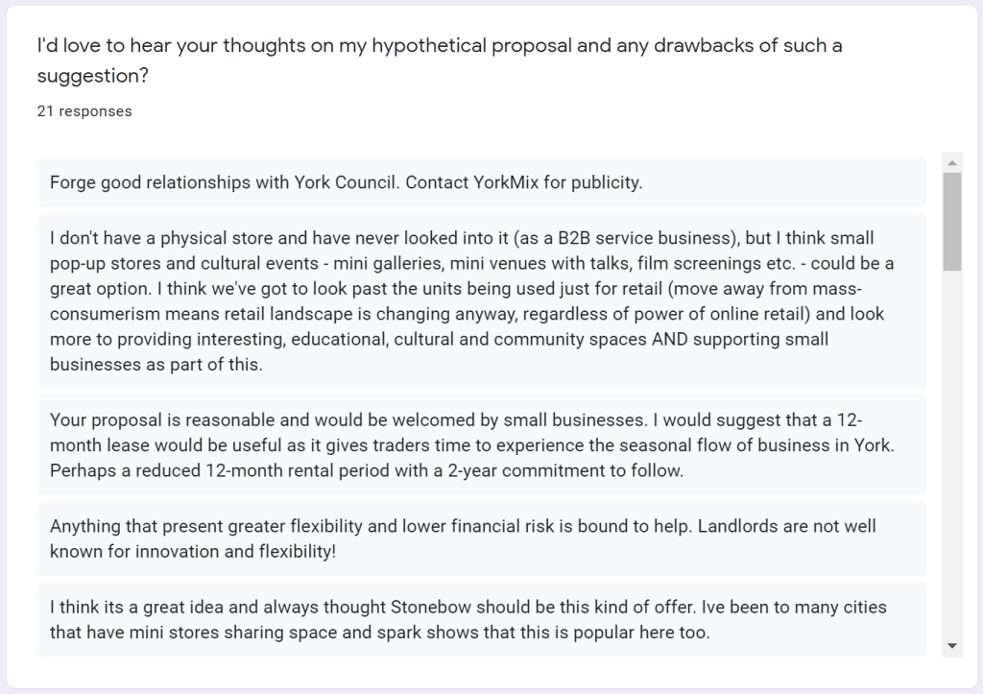Select the response starting "I think its a great idea"
The height and width of the screenshot is (694, 983).
tap(482, 620)
